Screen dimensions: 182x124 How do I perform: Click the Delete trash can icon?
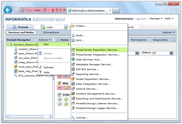pyautogui.click(x=40, y=53)
